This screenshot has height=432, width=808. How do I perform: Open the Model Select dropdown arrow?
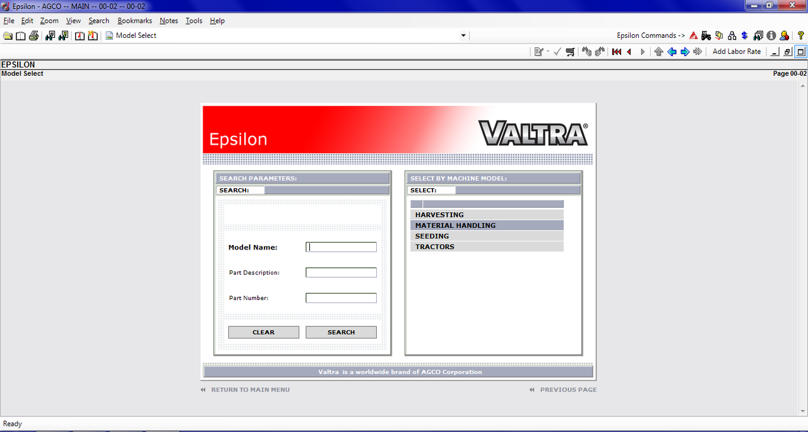coord(463,35)
